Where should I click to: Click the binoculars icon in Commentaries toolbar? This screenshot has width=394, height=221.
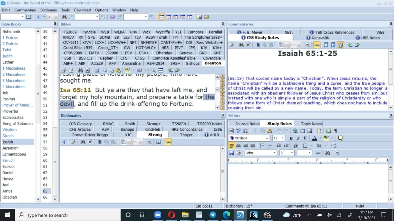click(x=241, y=45)
